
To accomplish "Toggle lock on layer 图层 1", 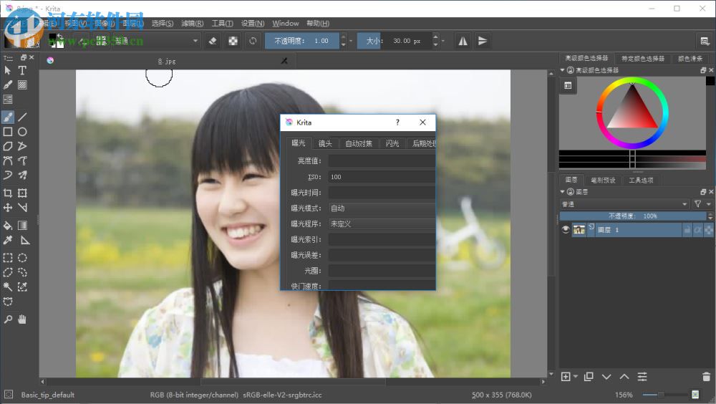I will point(687,231).
